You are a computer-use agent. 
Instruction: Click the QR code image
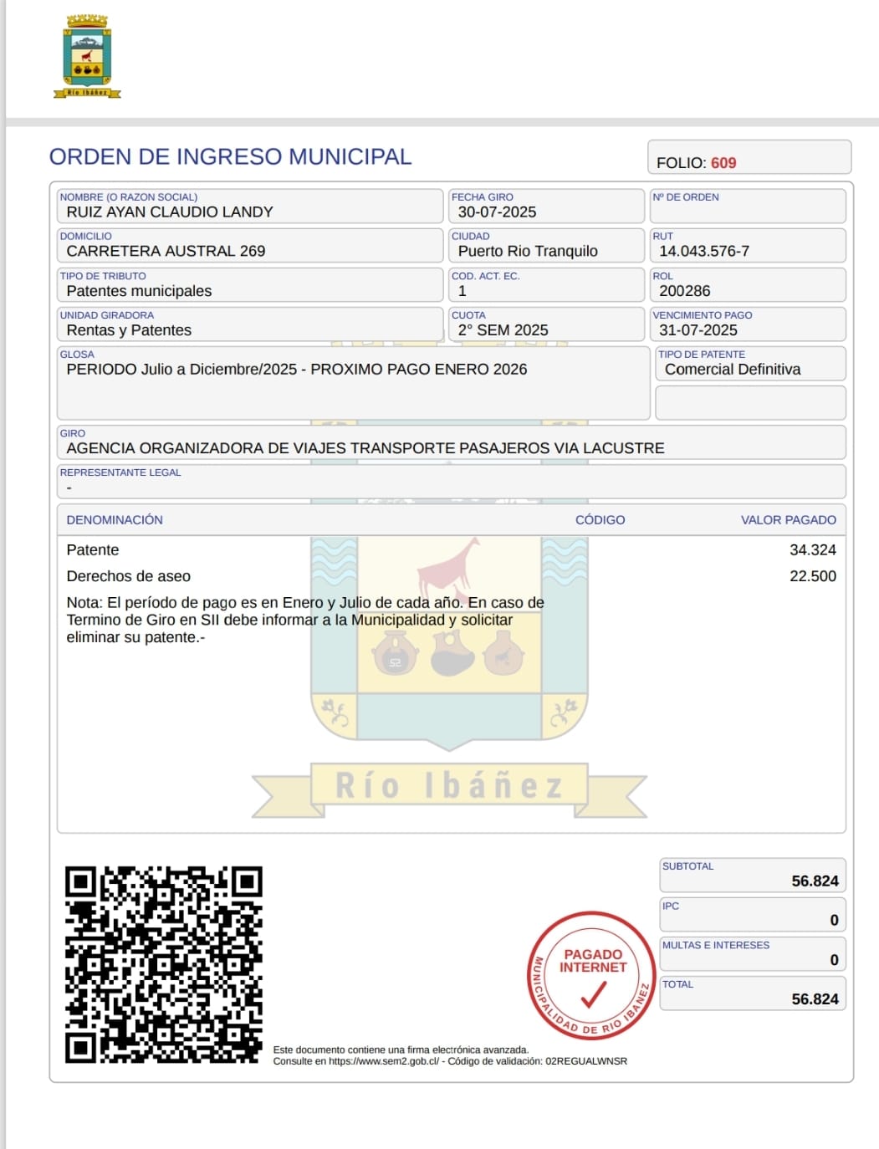tap(164, 964)
